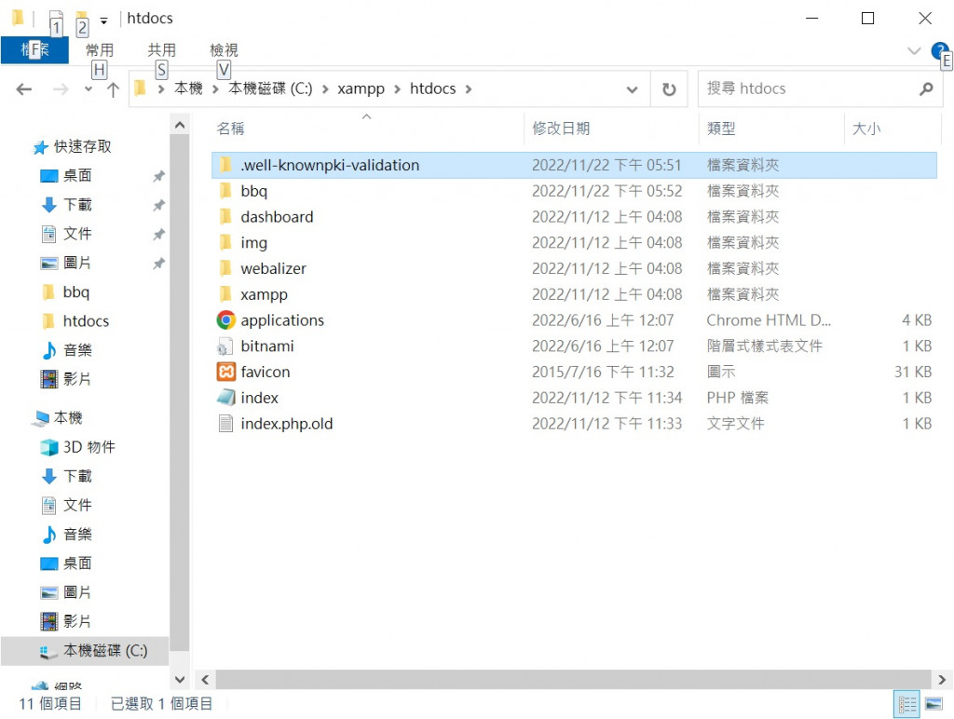This screenshot has height=719, width=954.
Task: Select the favicon file name
Action: [x=266, y=372]
